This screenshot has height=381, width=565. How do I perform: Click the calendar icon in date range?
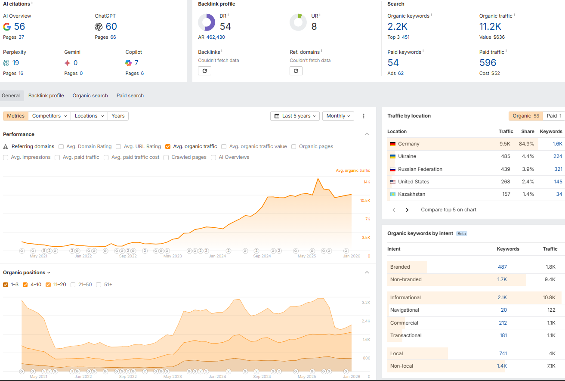(x=277, y=116)
